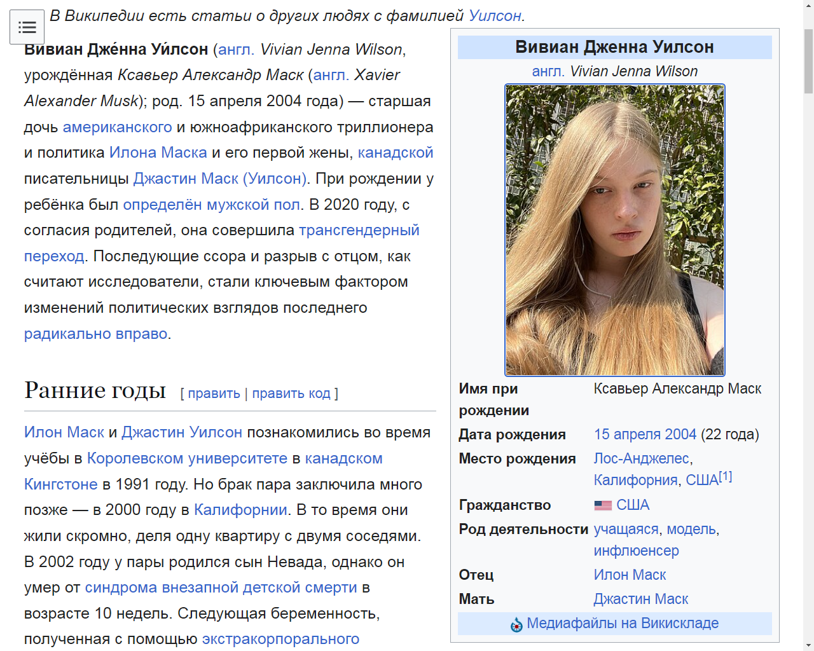Click the US flag icon beside Гражданство

pyautogui.click(x=603, y=505)
